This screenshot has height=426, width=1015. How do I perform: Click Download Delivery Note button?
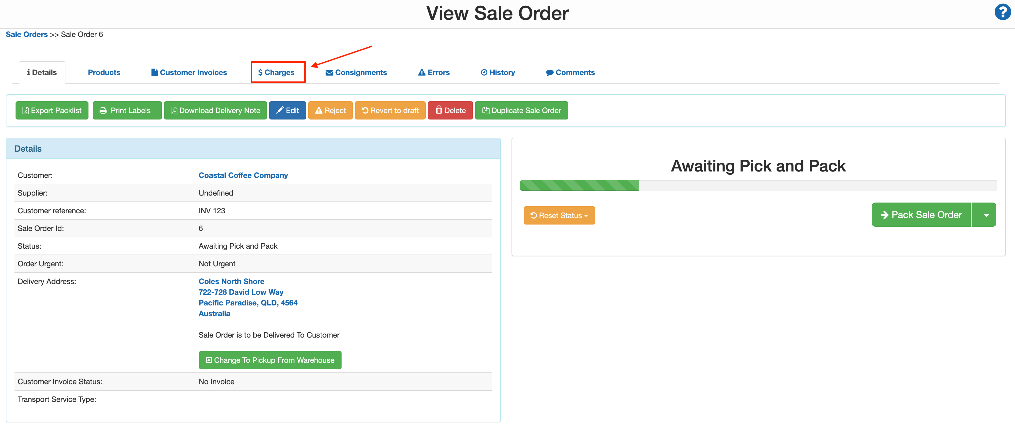[x=215, y=110]
